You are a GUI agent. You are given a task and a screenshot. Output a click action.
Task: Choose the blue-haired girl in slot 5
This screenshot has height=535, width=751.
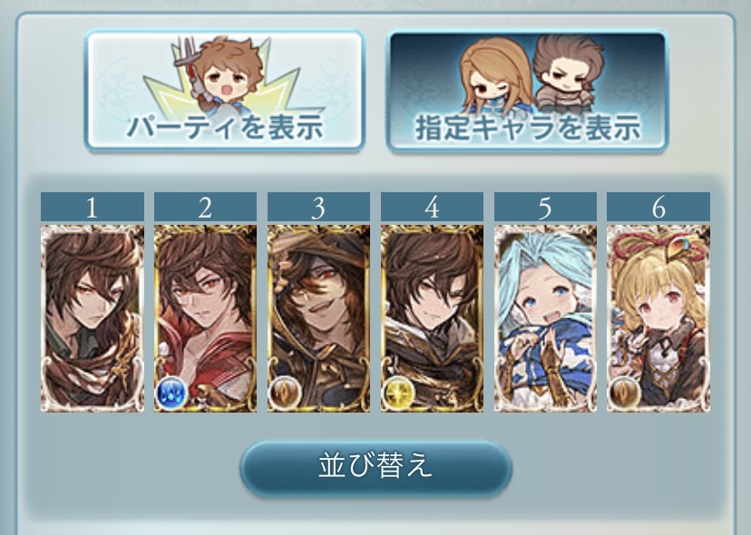pyautogui.click(x=545, y=318)
